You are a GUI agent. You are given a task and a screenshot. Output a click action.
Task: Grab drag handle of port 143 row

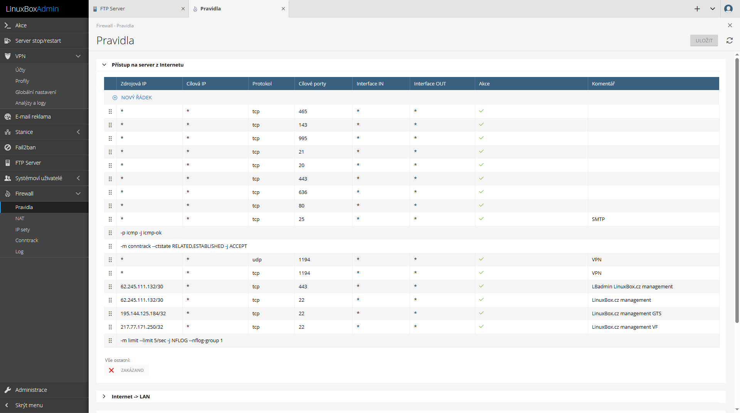tap(110, 125)
